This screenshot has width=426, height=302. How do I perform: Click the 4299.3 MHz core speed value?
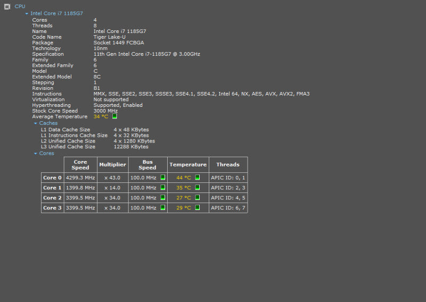pyautogui.click(x=80, y=178)
